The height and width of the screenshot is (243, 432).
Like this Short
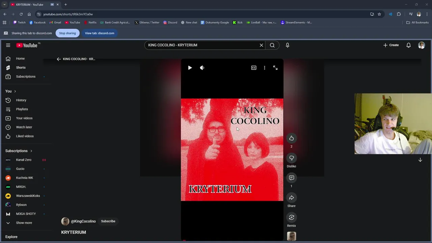click(x=292, y=138)
